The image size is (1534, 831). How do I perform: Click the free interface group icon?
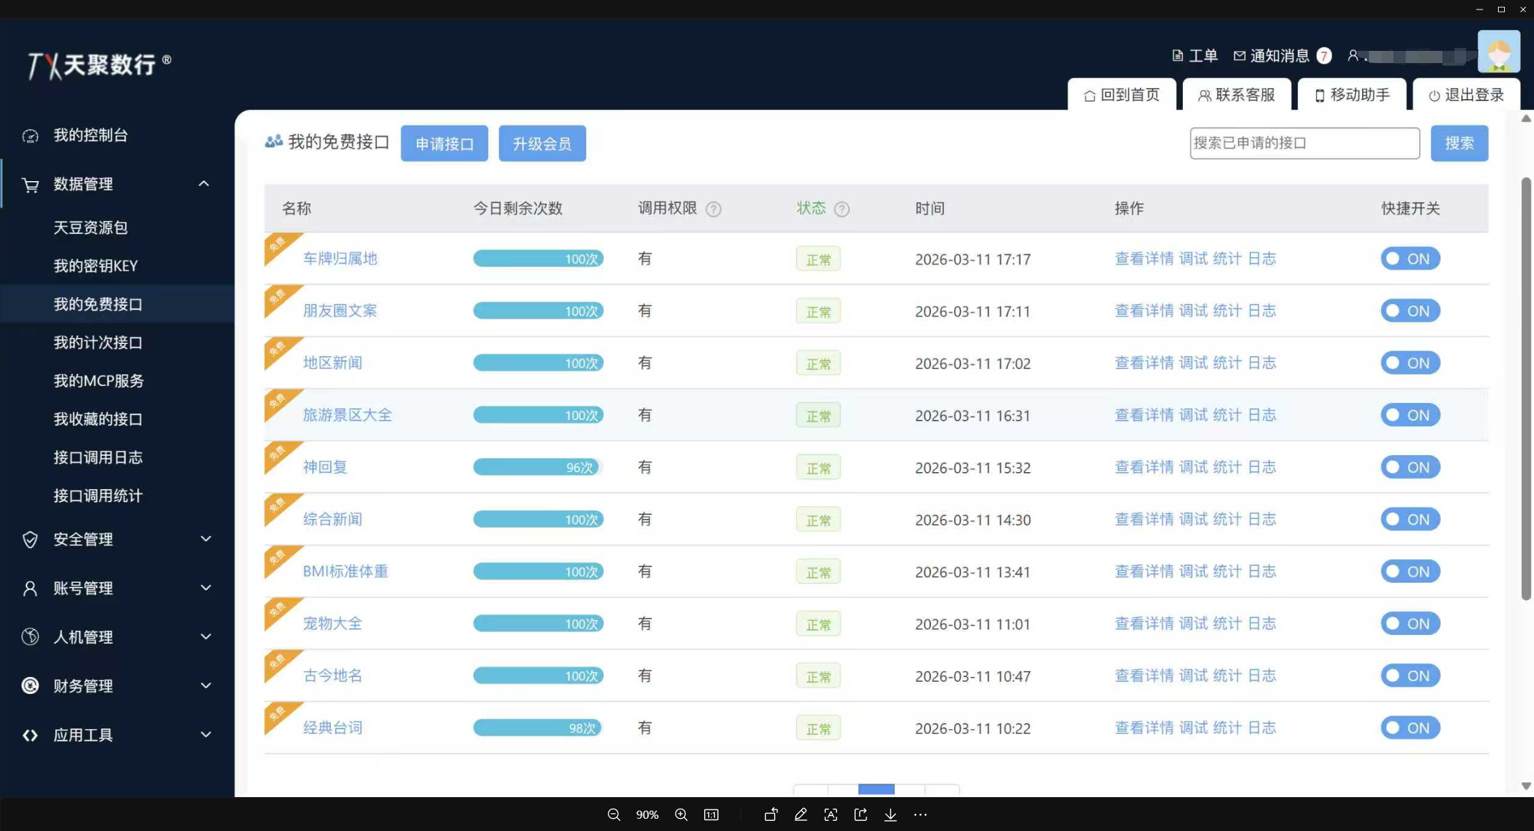coord(274,141)
